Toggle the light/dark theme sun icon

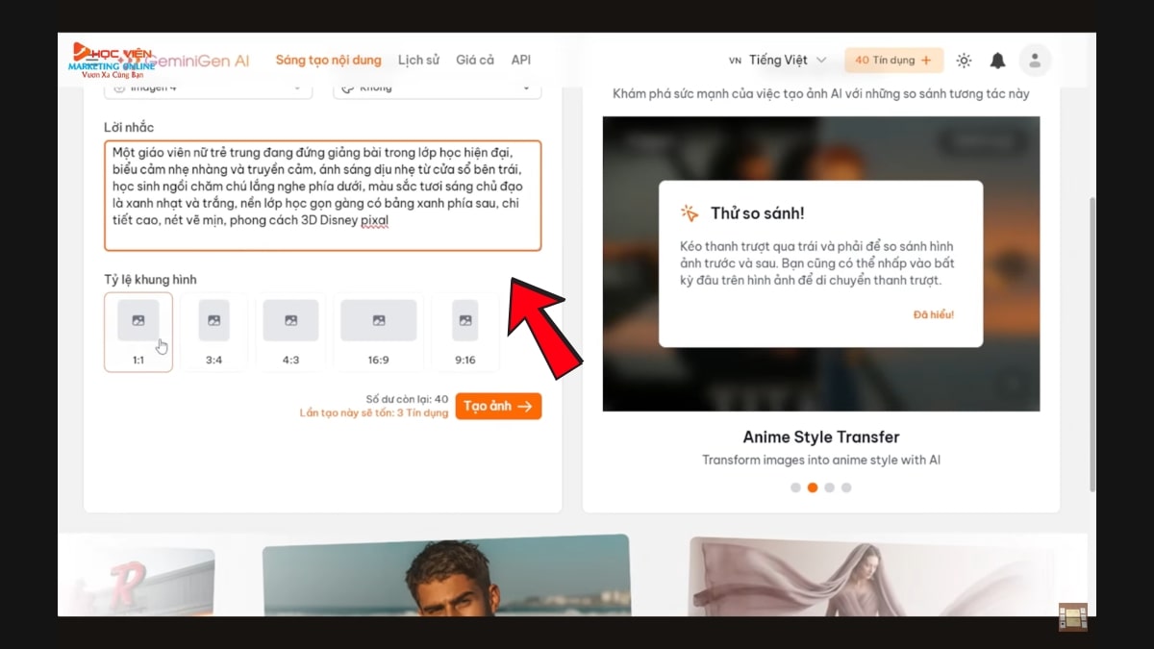click(964, 61)
